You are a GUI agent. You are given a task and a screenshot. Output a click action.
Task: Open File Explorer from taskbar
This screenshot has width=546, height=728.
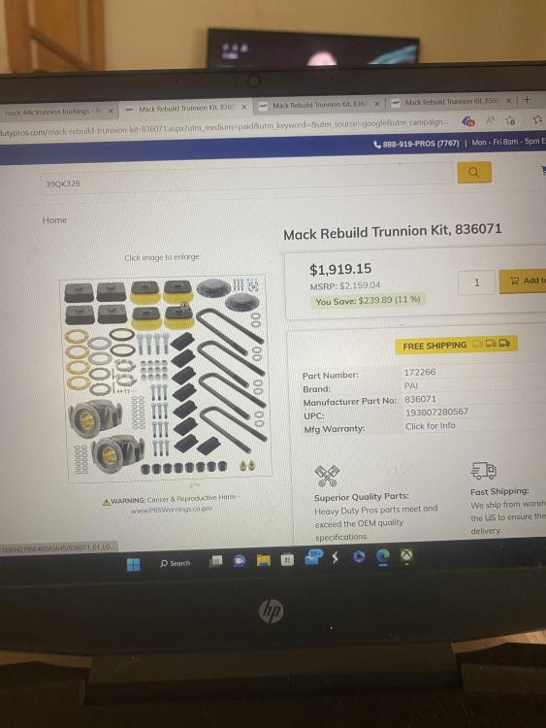[x=263, y=560]
